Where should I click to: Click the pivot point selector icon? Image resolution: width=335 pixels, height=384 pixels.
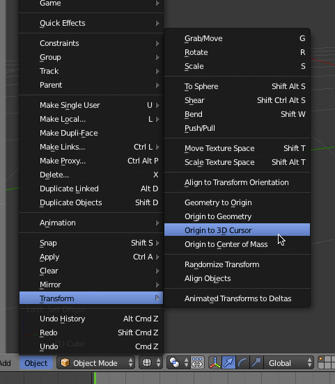coord(178,362)
